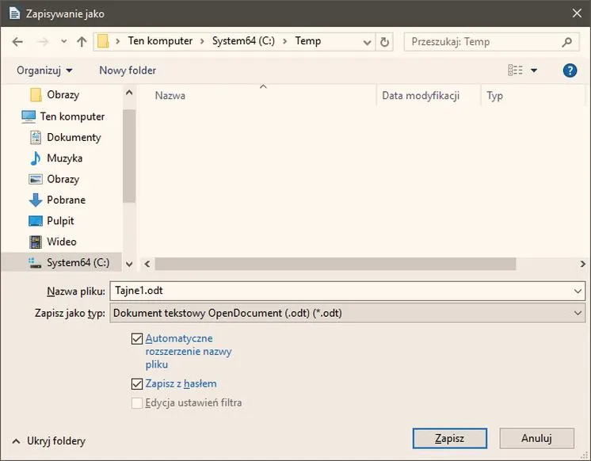
Task: Cancel with the Anuluj button
Action: tap(536, 438)
